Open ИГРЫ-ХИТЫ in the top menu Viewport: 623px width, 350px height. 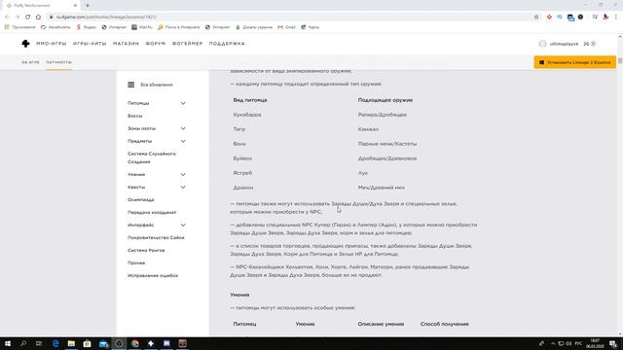click(90, 44)
